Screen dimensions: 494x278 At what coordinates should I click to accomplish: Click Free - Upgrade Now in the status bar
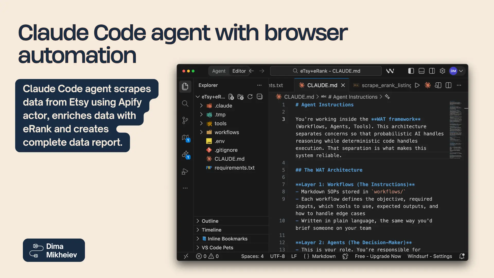tap(378, 256)
